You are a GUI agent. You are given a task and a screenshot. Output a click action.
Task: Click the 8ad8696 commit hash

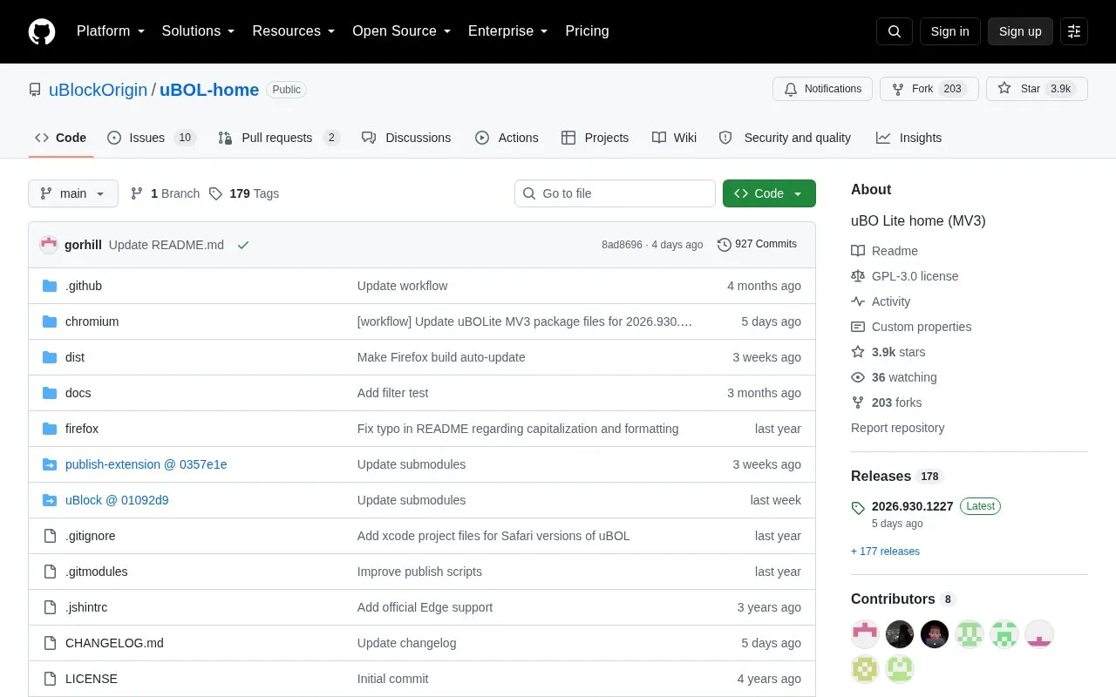tap(622, 245)
